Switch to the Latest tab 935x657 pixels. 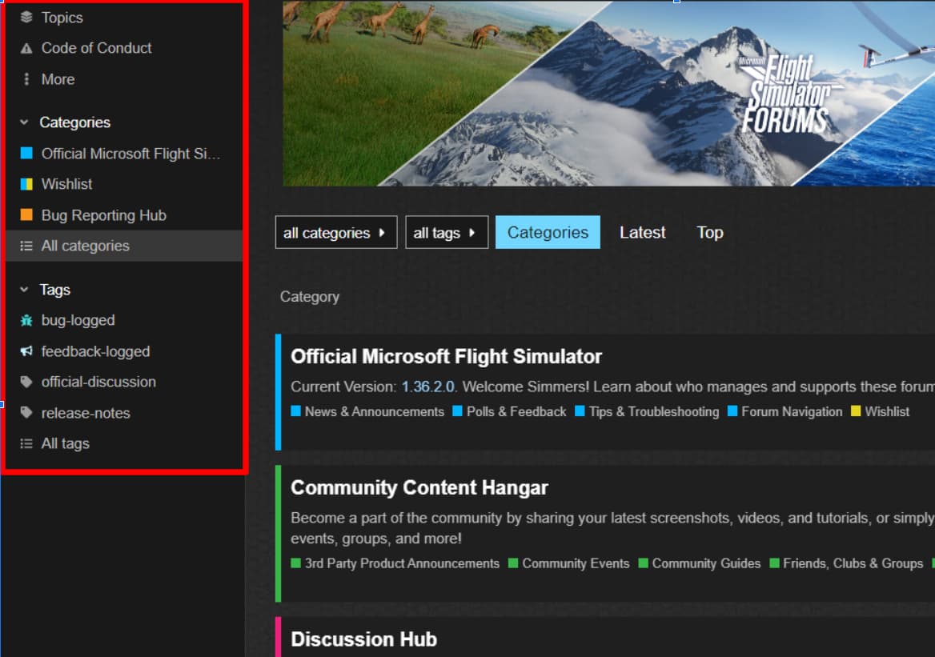642,232
